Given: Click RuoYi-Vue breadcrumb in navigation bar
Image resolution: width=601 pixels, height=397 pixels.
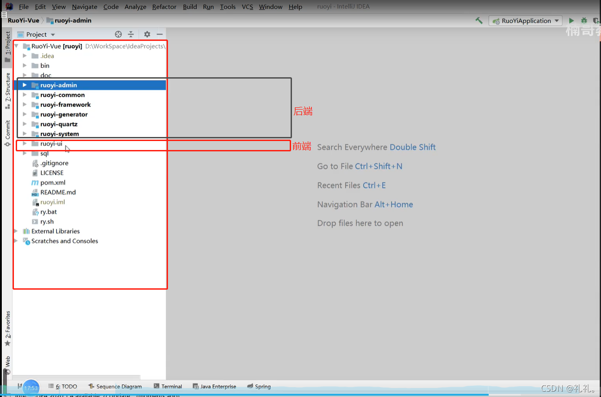Looking at the screenshot, I should coord(23,20).
